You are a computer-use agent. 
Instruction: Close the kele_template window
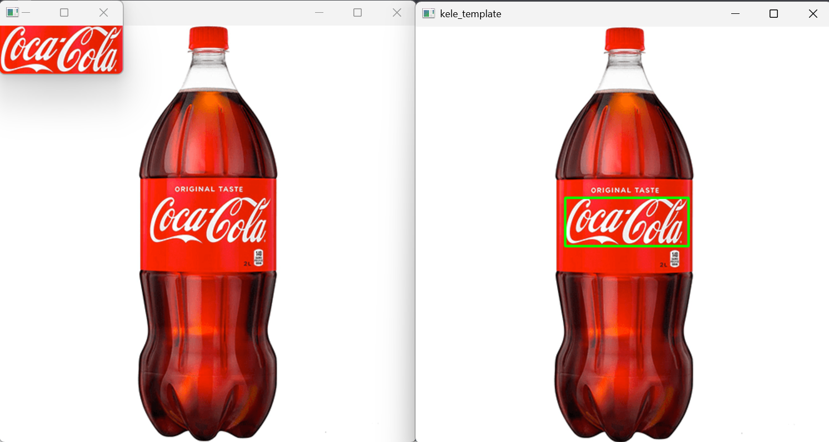(813, 13)
